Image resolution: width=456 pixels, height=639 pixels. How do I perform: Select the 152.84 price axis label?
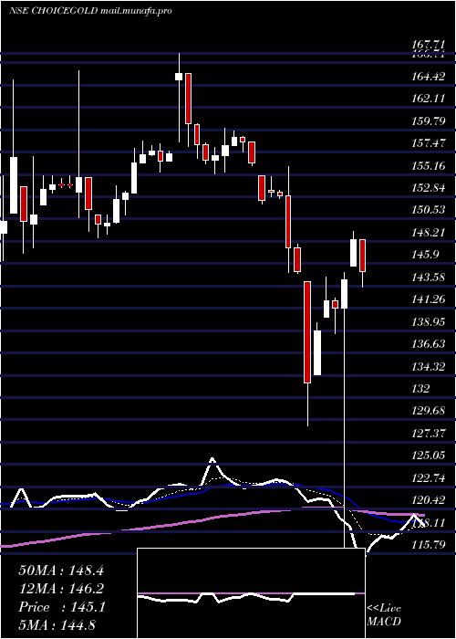(x=430, y=188)
